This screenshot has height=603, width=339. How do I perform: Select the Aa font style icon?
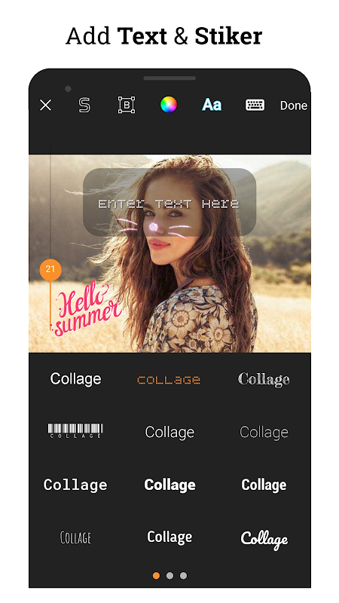pyautogui.click(x=212, y=105)
